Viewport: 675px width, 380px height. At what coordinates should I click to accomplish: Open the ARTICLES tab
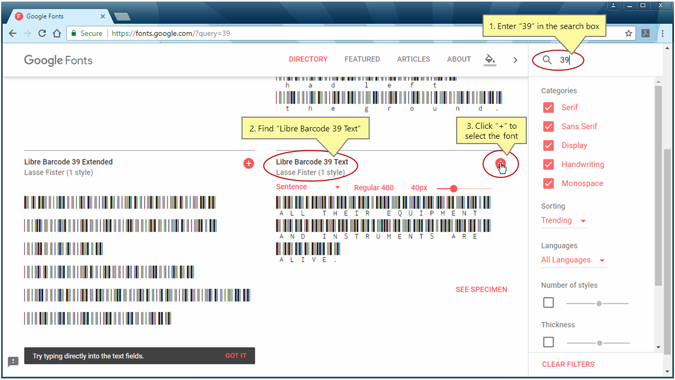(x=413, y=59)
